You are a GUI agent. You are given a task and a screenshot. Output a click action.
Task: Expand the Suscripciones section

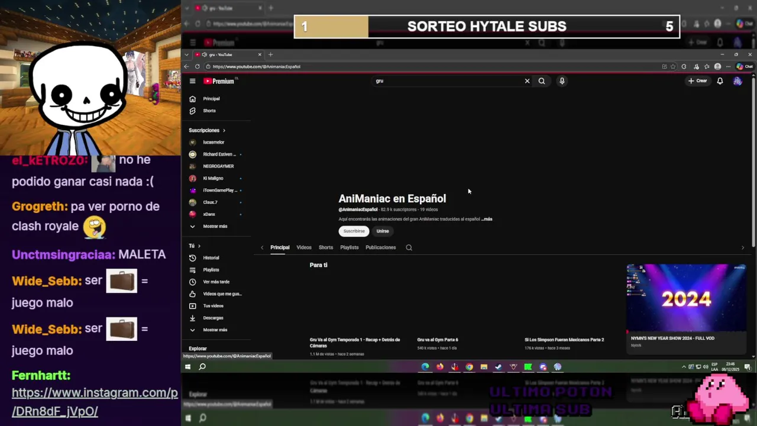207,130
